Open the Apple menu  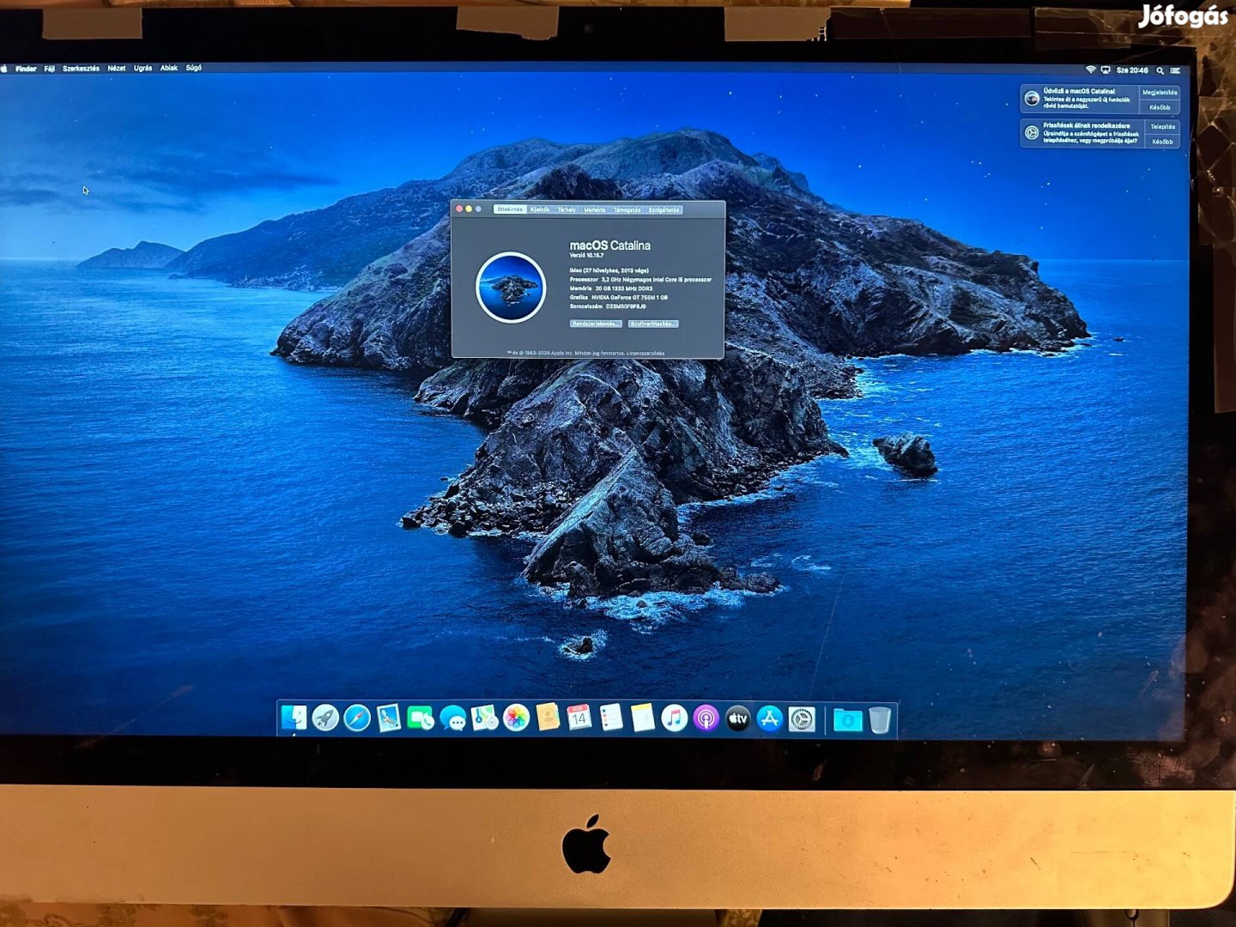[x=4, y=69]
